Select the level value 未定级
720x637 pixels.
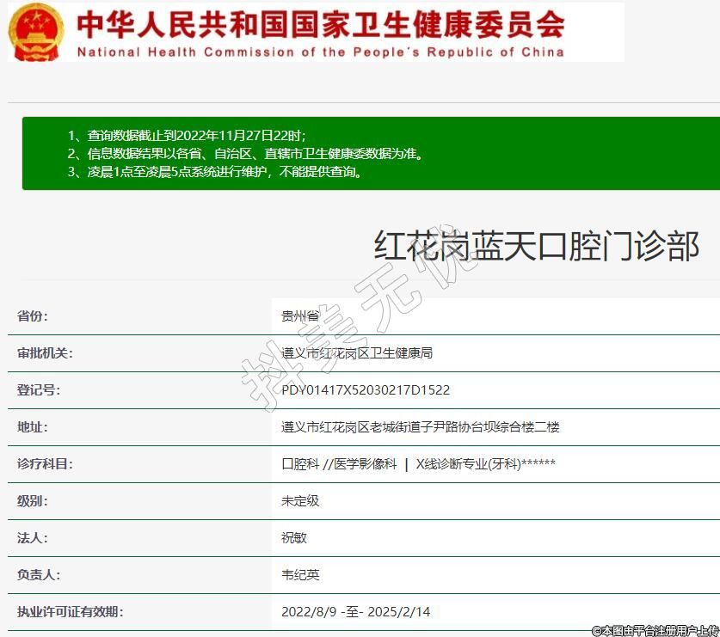(300, 501)
